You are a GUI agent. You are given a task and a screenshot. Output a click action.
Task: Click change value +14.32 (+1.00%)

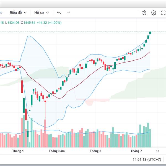49,23
